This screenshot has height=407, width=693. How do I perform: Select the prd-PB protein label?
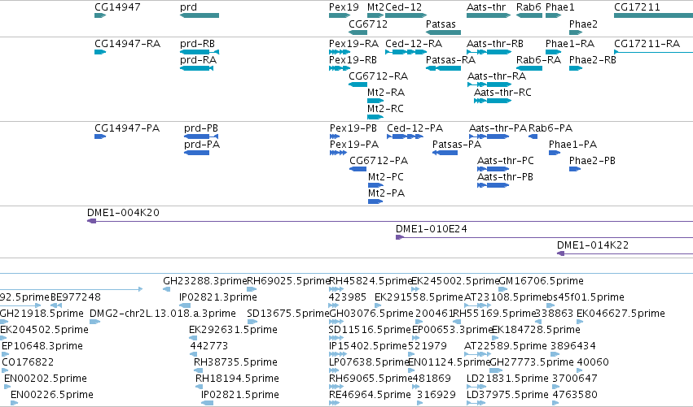point(201,128)
